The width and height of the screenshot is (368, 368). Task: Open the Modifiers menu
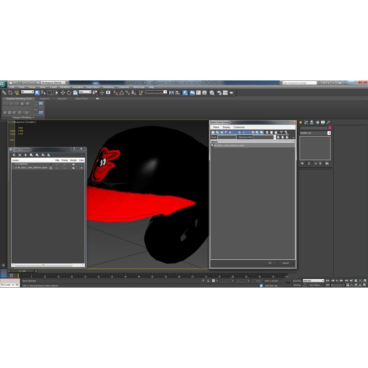pos(65,87)
